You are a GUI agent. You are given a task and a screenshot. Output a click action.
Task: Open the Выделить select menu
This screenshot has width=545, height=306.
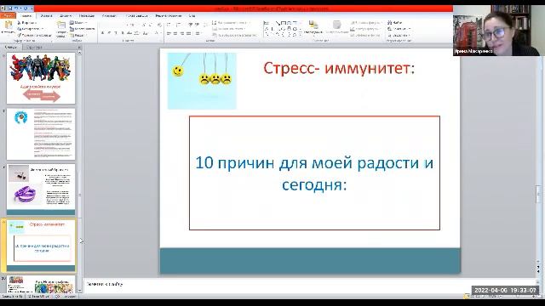pyautogui.click(x=399, y=35)
